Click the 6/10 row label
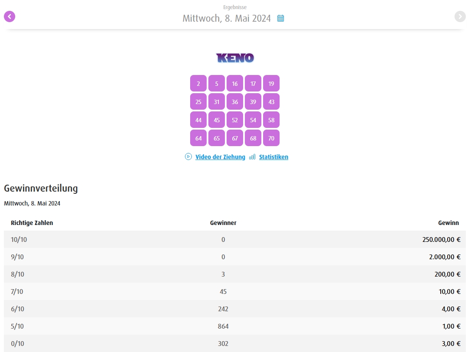The height and width of the screenshot is (352, 468). [x=17, y=309]
